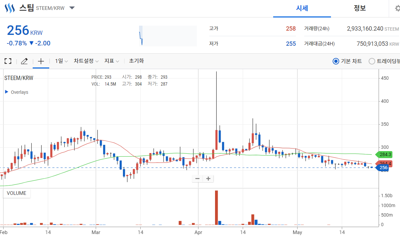Click the 284.3 green moving average tag
The width and height of the screenshot is (400, 237).
coord(384,154)
